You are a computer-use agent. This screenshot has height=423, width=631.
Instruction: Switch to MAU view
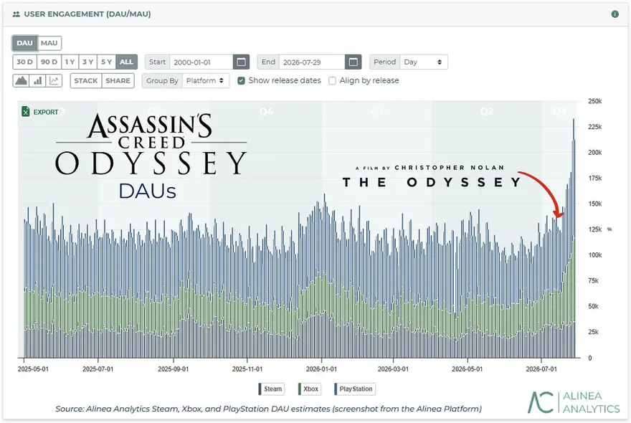click(49, 43)
